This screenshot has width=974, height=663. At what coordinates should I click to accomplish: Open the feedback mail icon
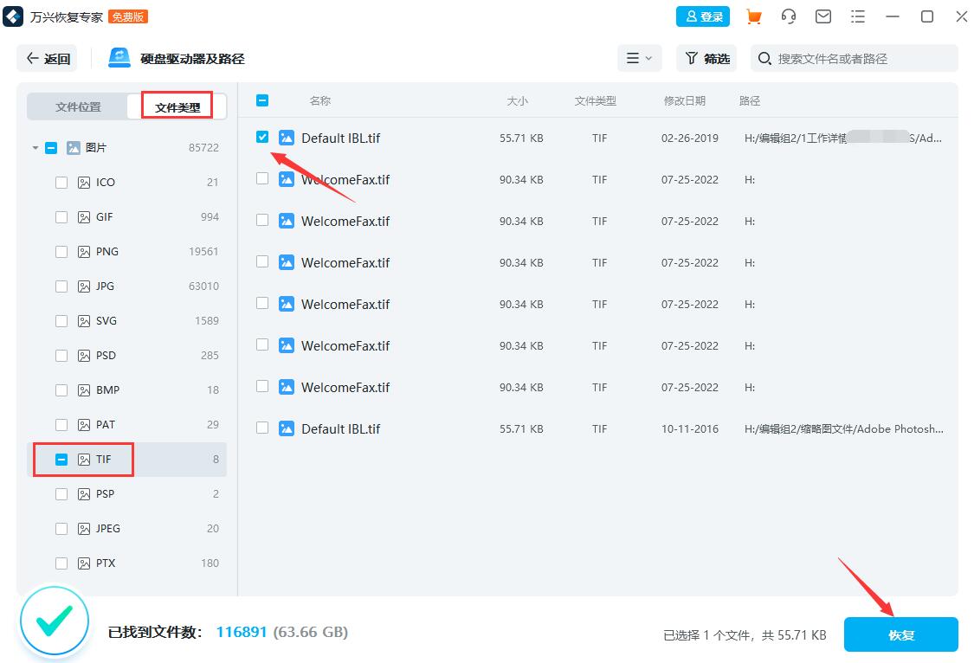(823, 16)
